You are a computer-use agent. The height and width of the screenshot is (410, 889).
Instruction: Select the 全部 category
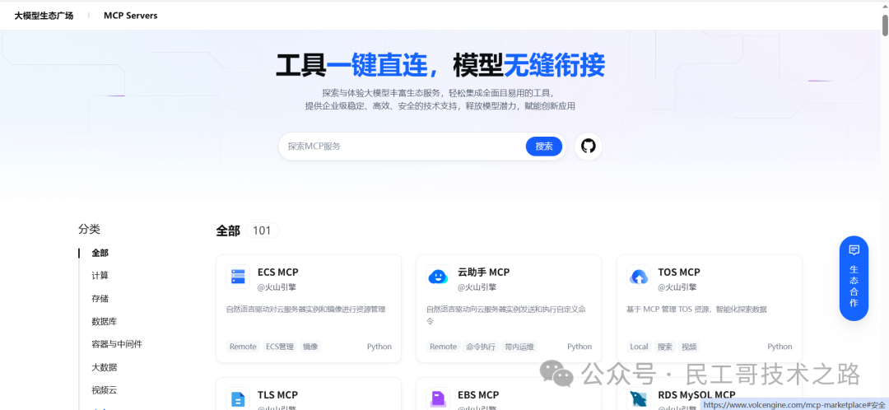(x=100, y=253)
